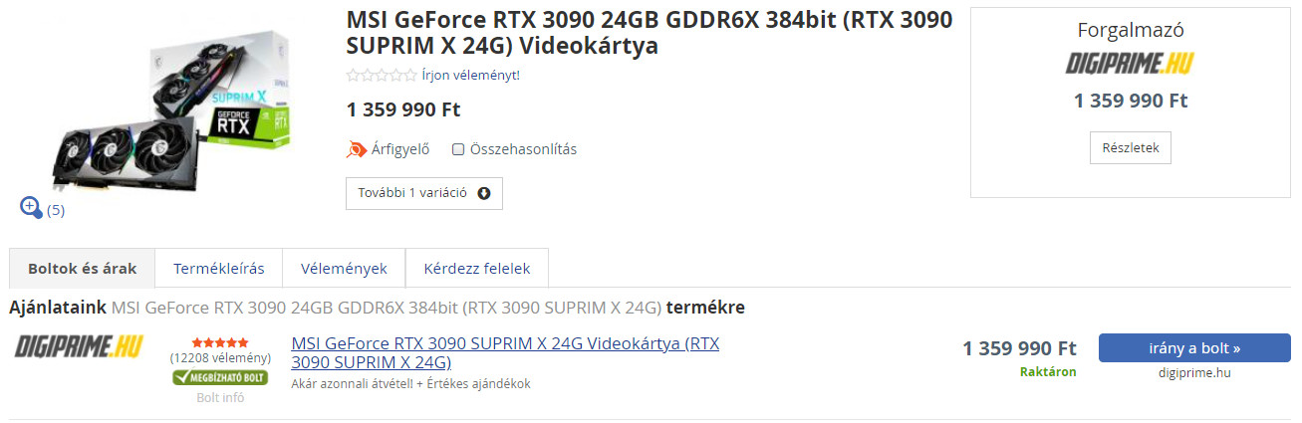Open the Vélemények tab
The height and width of the screenshot is (423, 1302).
pyautogui.click(x=344, y=269)
